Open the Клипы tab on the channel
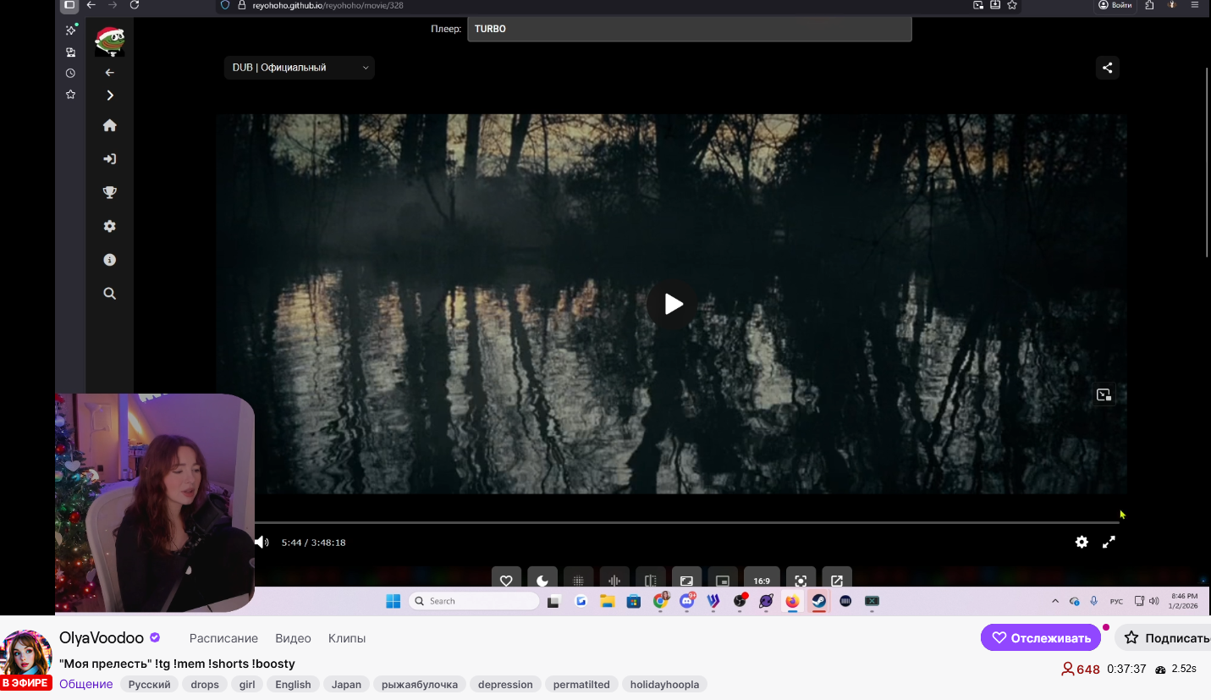Viewport: 1211px width, 700px height. pyautogui.click(x=347, y=638)
